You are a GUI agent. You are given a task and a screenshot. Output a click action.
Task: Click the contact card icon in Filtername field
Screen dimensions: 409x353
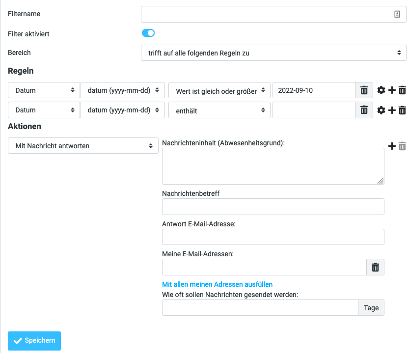pyautogui.click(x=397, y=14)
